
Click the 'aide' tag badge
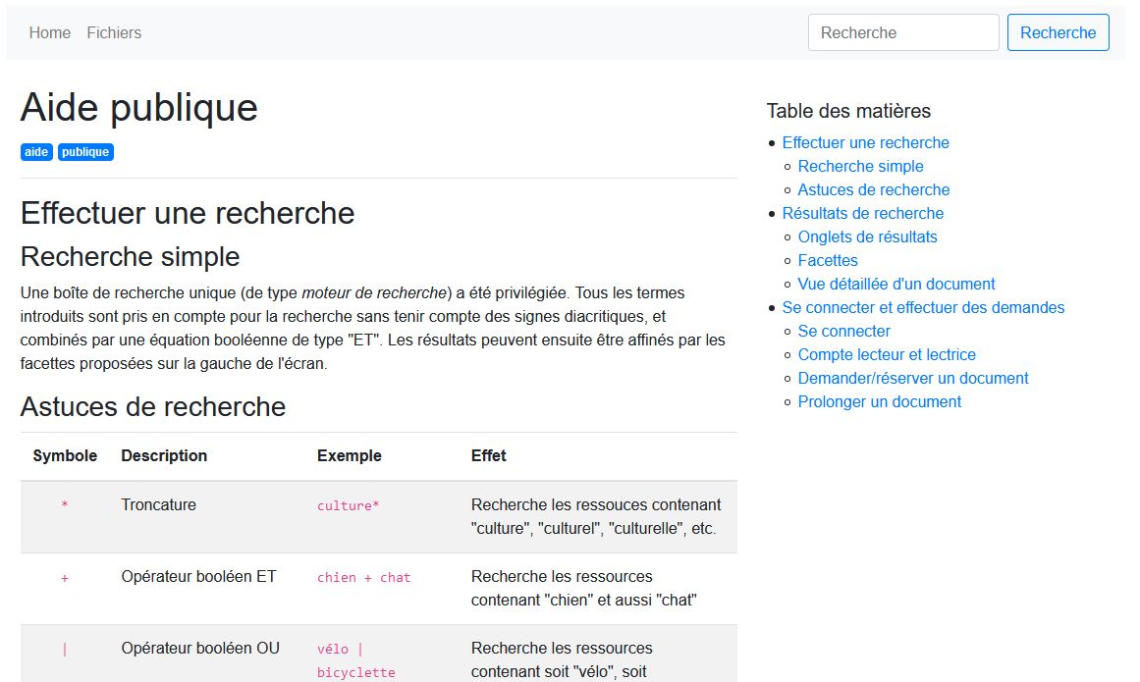[36, 152]
